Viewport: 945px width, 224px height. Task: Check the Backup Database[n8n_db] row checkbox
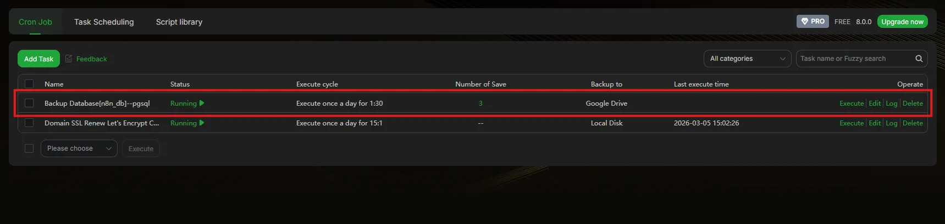click(29, 103)
